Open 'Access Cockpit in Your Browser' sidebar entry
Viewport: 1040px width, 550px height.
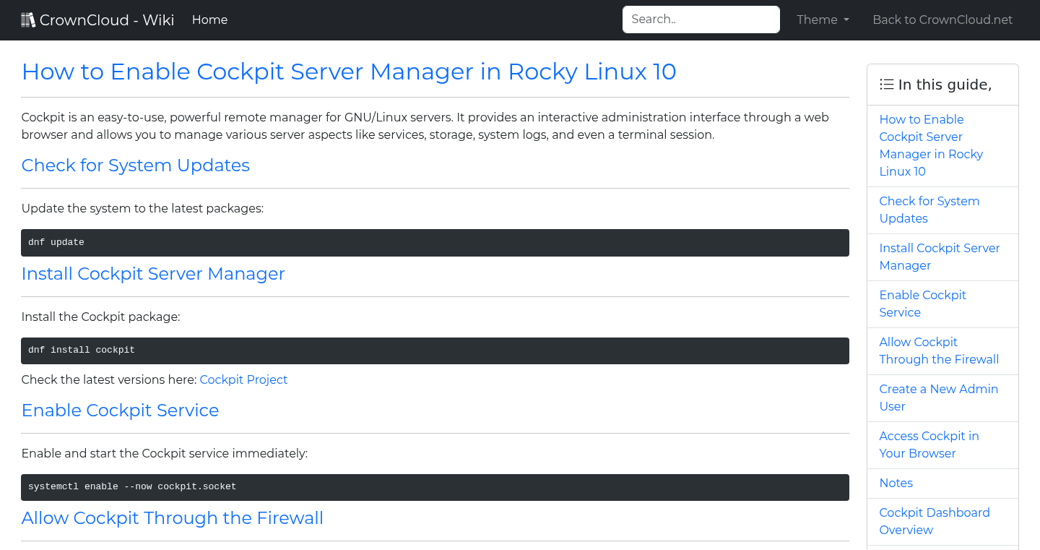(929, 444)
